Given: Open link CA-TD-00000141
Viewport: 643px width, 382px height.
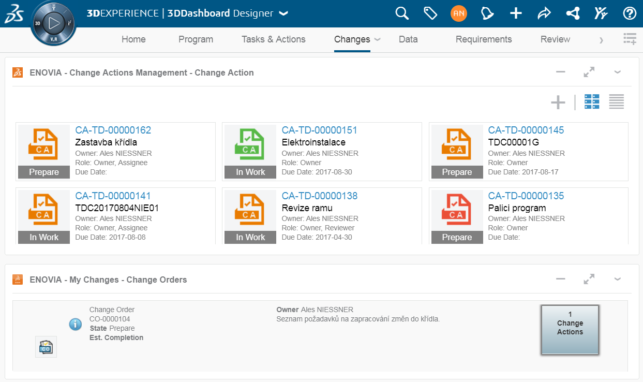Looking at the screenshot, I should (x=113, y=196).
